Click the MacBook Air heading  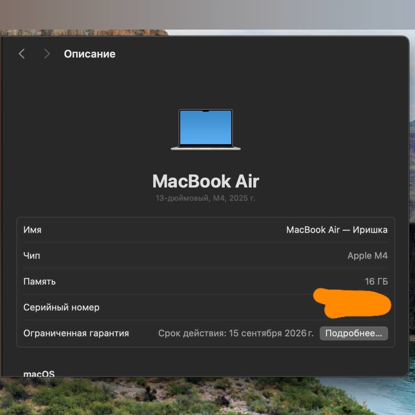click(x=205, y=181)
